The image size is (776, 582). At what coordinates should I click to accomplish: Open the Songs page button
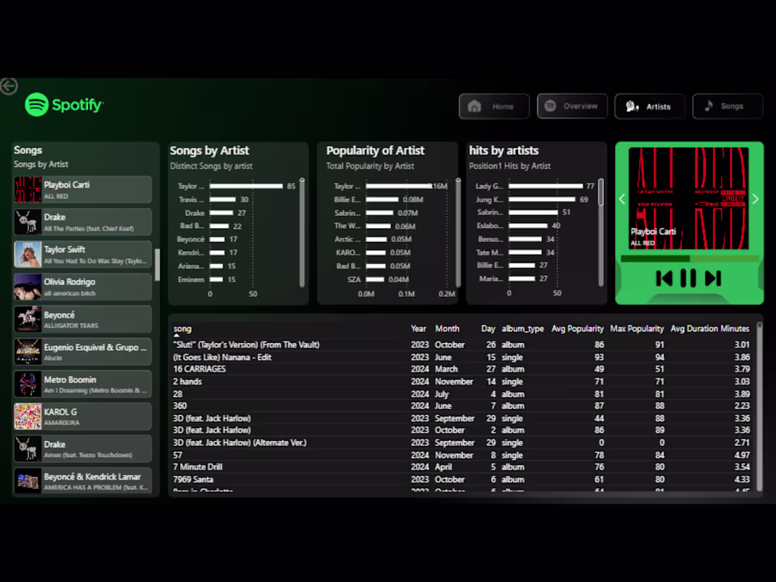[727, 106]
